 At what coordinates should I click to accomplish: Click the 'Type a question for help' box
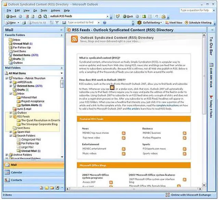[x=196, y=10]
